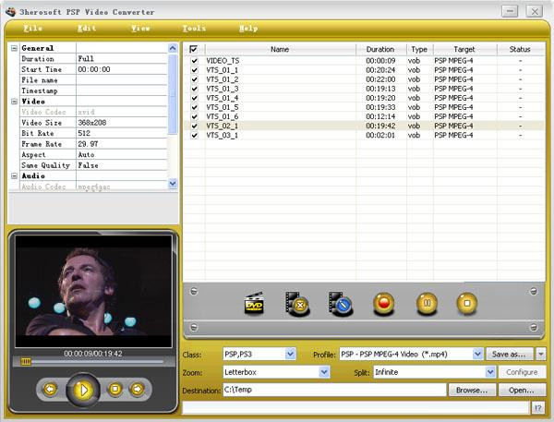The width and height of the screenshot is (554, 422).
Task: Click the Destination path field C:\Temp
Action: coord(334,390)
